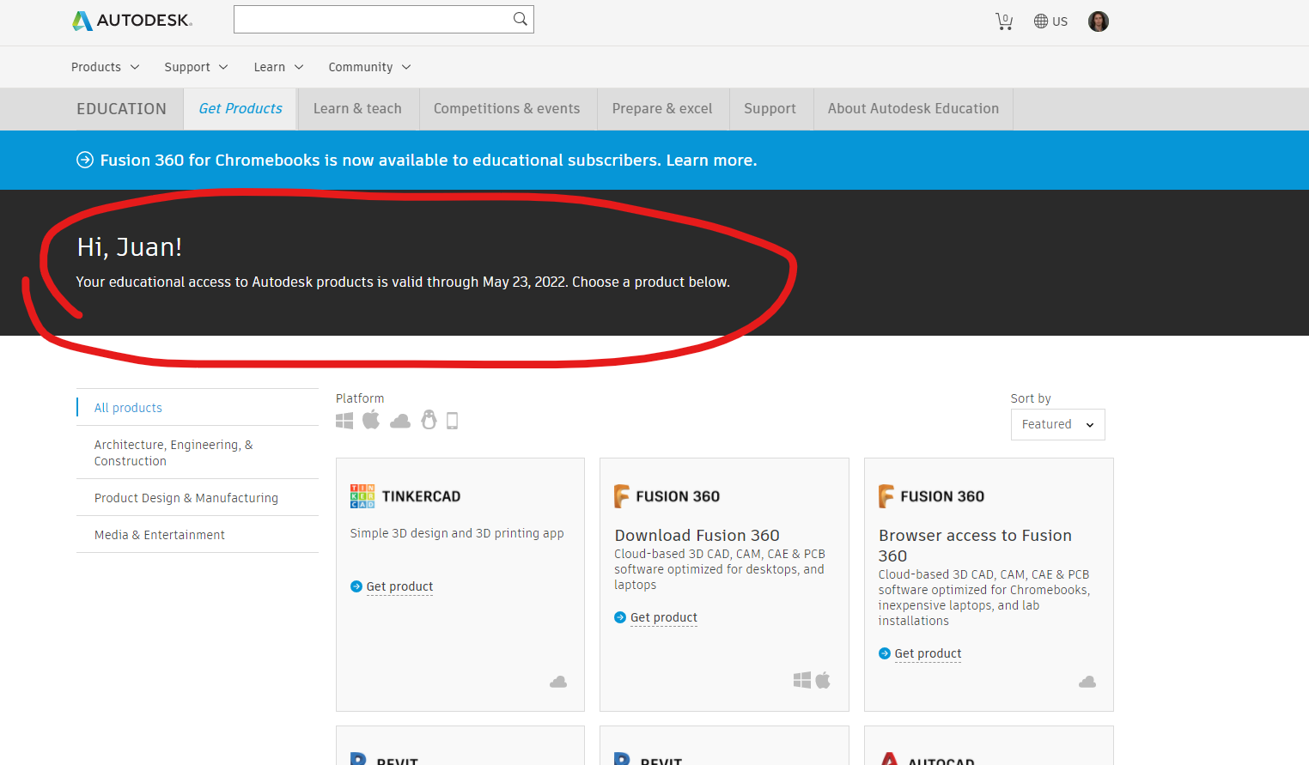This screenshot has height=765, width=1309.
Task: Click the 'Platform' label
Action: (360, 398)
